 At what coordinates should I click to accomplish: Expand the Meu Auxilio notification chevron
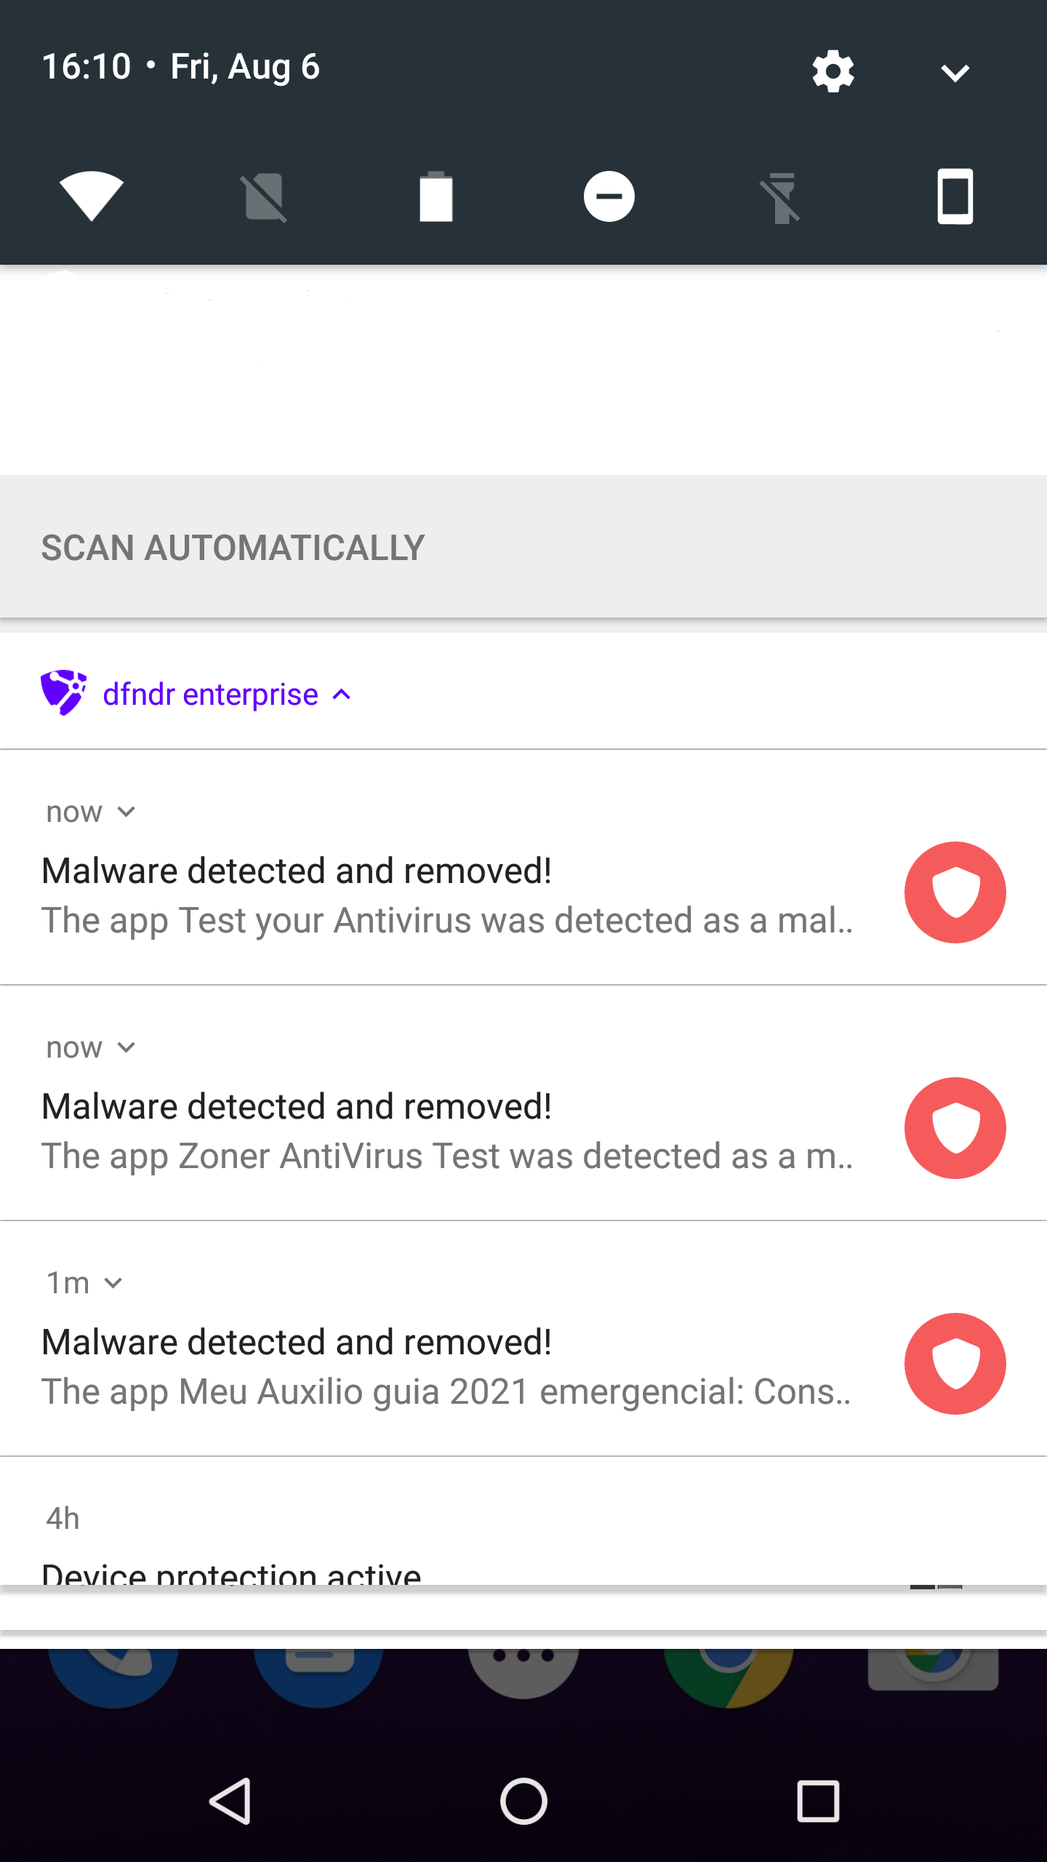[x=113, y=1283]
